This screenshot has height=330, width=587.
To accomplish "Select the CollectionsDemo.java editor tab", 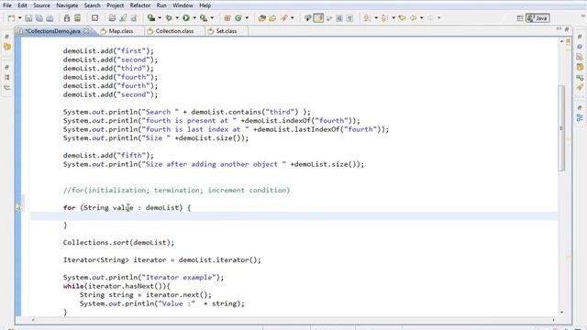I will tap(52, 31).
